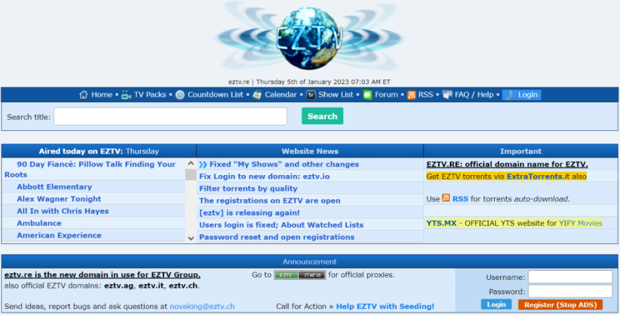Click the YTS.MX link
Screen dimensions: 620x315
pyautogui.click(x=442, y=223)
